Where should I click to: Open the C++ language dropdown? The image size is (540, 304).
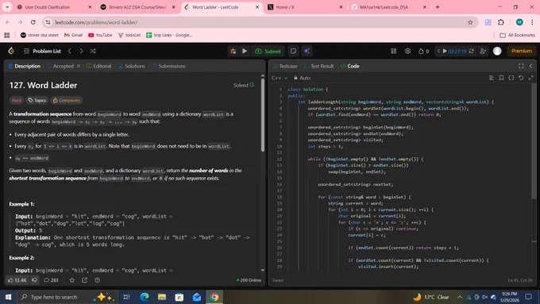click(x=280, y=78)
